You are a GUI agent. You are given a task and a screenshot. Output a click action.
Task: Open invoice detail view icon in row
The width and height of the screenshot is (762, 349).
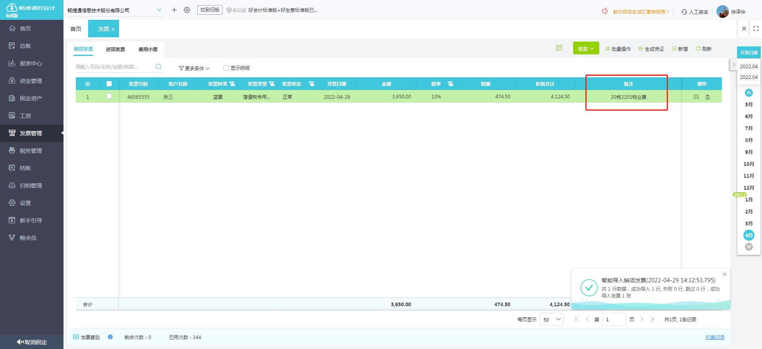[696, 97]
